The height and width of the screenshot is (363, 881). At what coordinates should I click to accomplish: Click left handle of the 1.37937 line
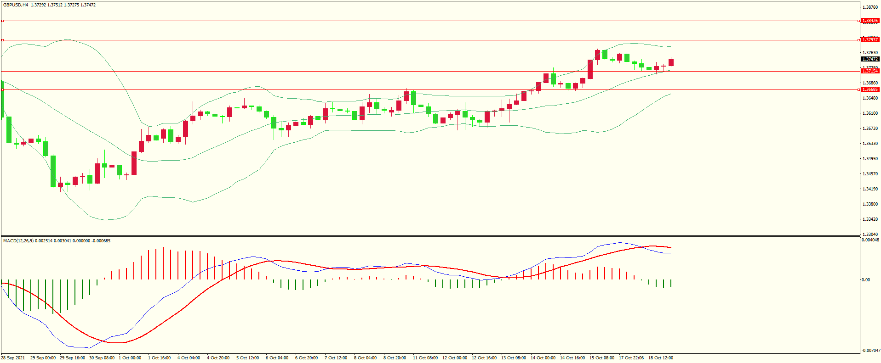2,40
